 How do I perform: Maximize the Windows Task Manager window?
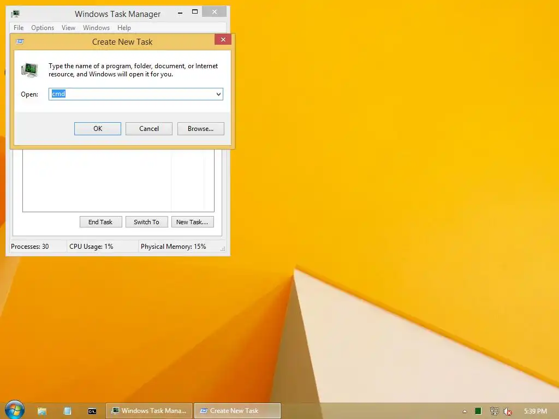[x=195, y=12]
